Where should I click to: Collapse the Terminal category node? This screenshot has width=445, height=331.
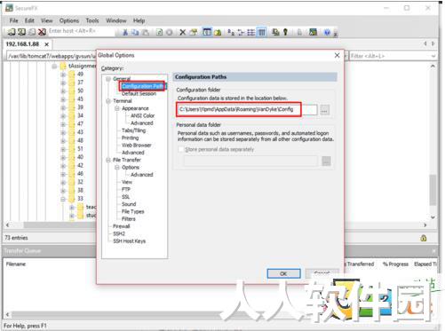(x=108, y=101)
